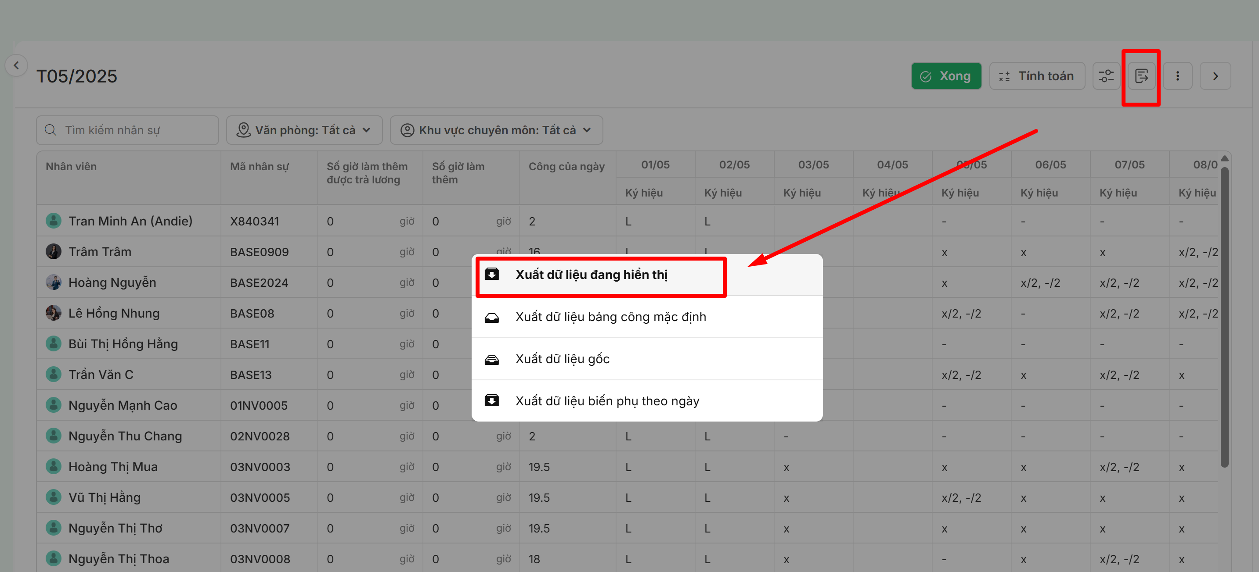
Task: Open the filter settings sliders icon
Action: [1106, 76]
